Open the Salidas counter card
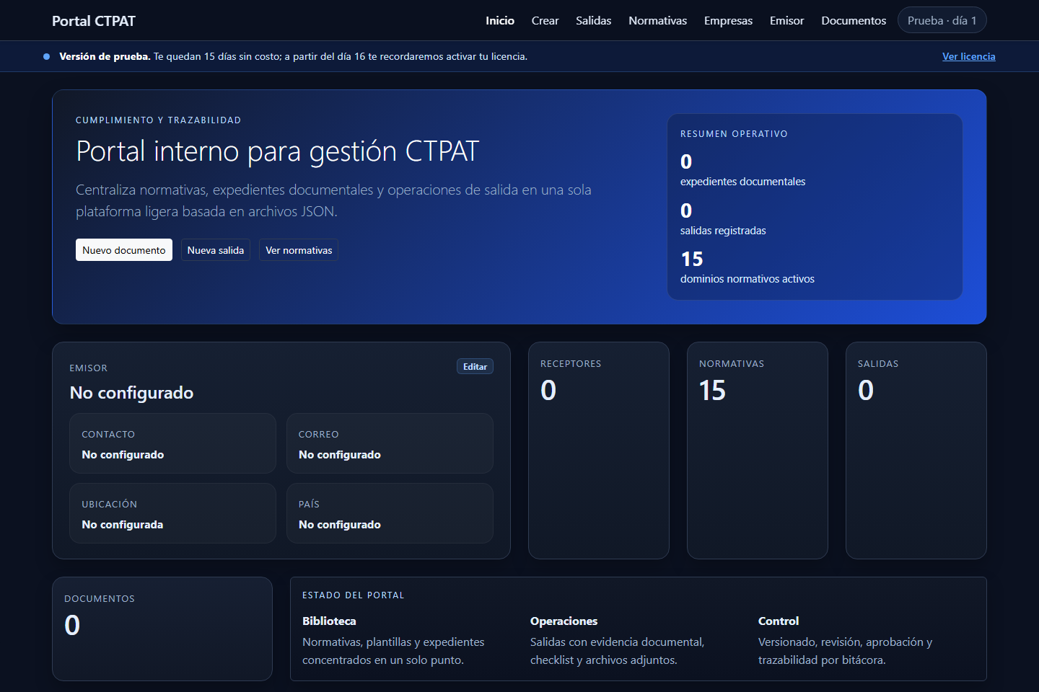The width and height of the screenshot is (1039, 692). (916, 451)
